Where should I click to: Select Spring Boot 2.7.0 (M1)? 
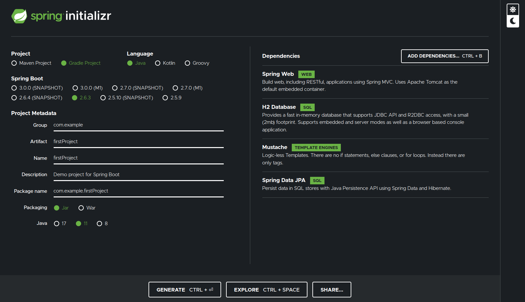188,88
